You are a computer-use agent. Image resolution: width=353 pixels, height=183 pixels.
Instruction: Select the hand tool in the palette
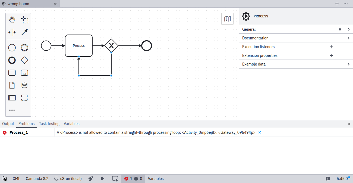(x=12, y=19)
